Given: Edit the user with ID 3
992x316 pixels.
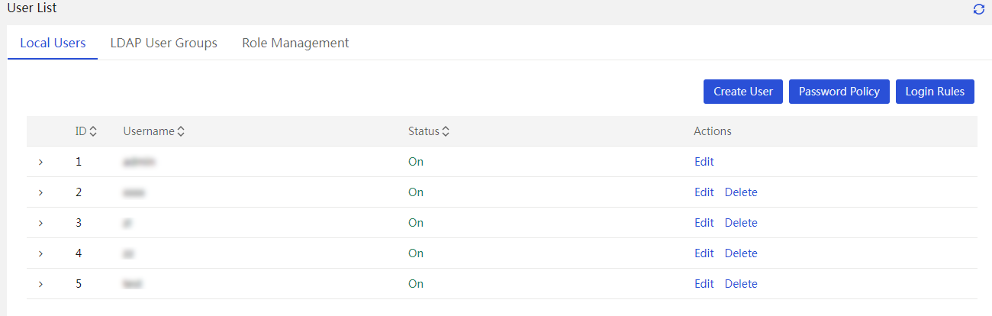Looking at the screenshot, I should pyautogui.click(x=704, y=223).
